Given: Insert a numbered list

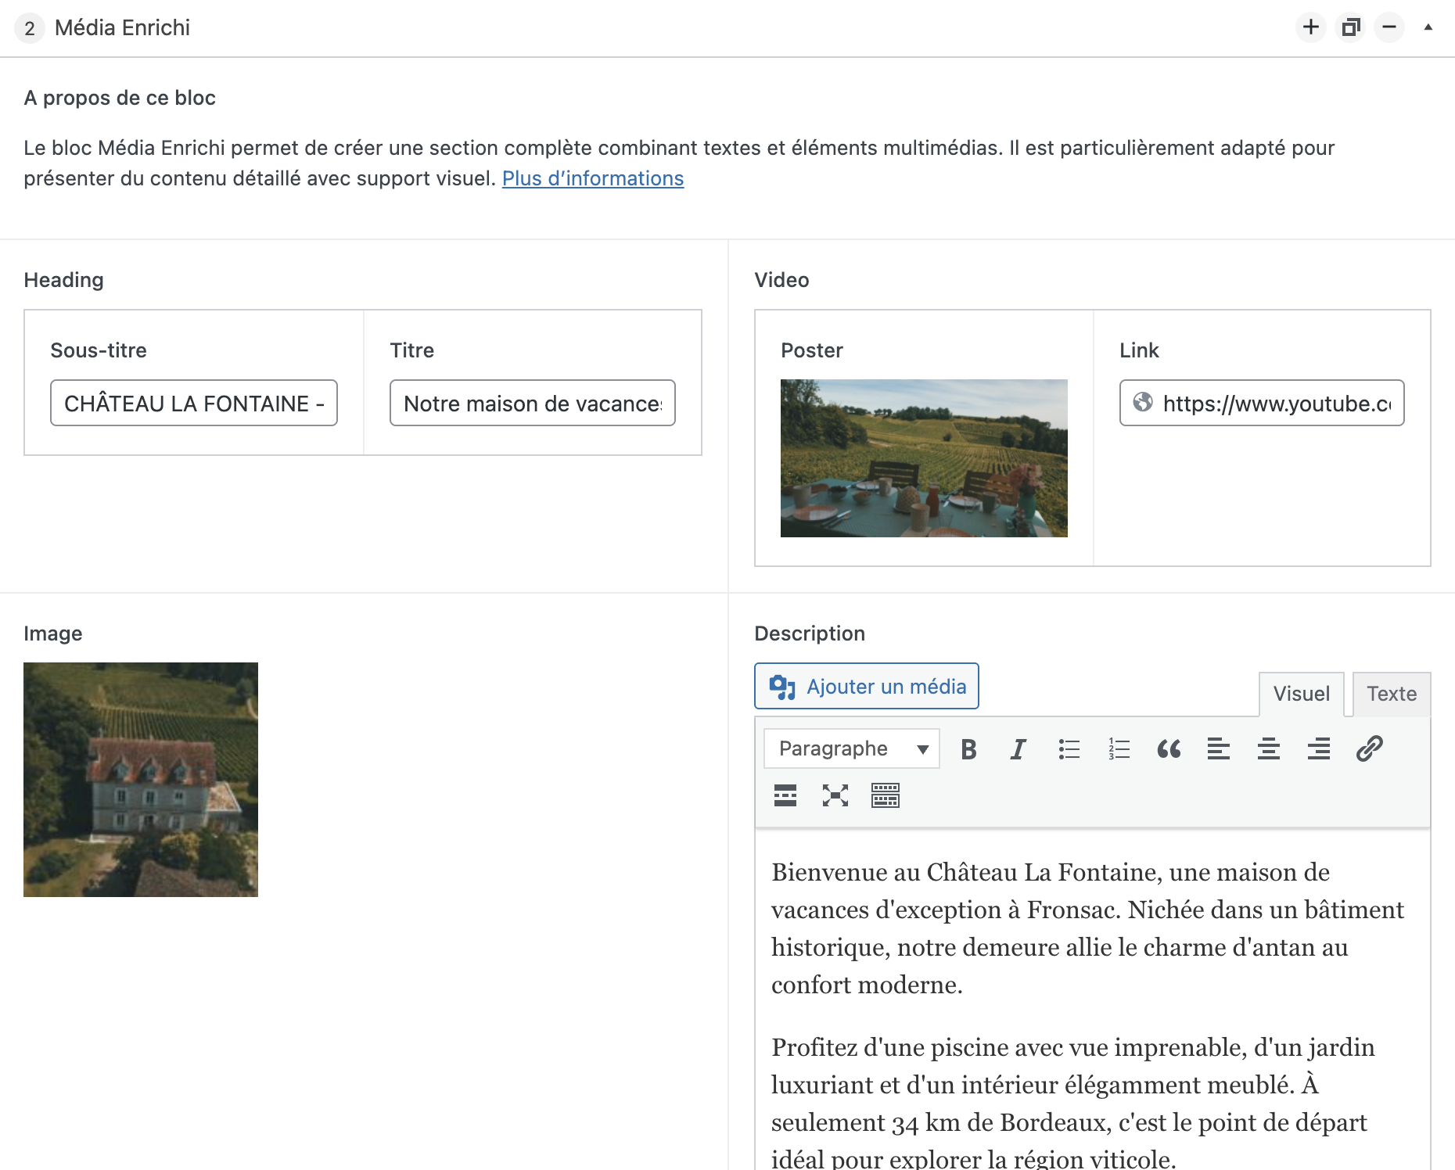Looking at the screenshot, I should 1119,749.
